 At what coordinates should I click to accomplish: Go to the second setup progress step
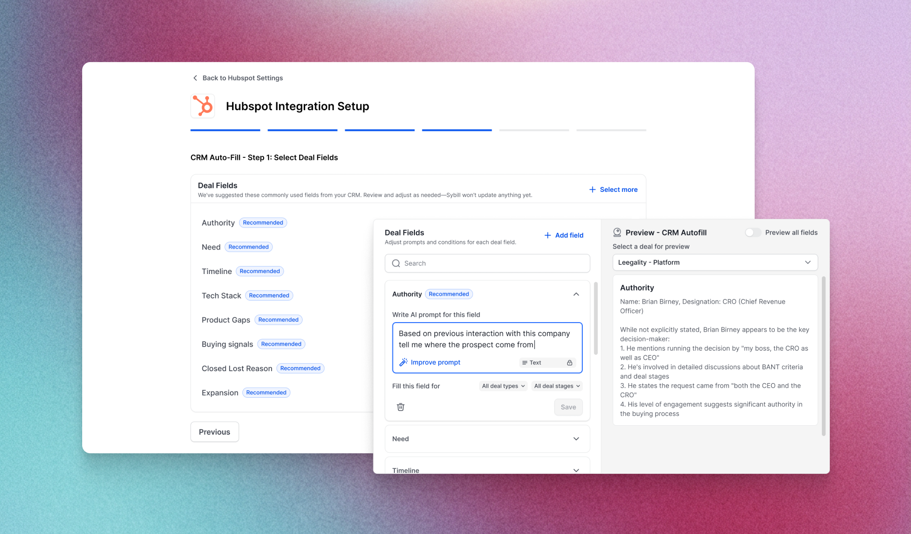(303, 130)
